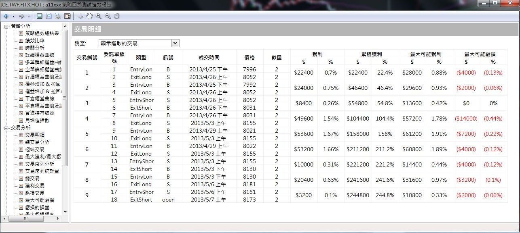Open print preview with the magnifier page icon
520x233 pixels.
pyautogui.click(x=49, y=16)
